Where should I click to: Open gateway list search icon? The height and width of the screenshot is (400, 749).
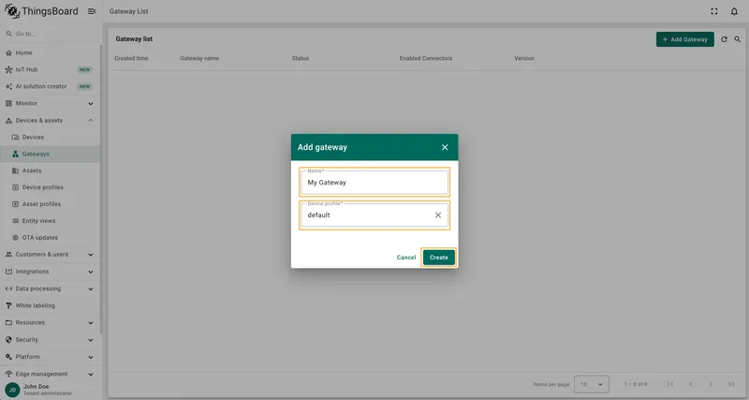point(738,39)
